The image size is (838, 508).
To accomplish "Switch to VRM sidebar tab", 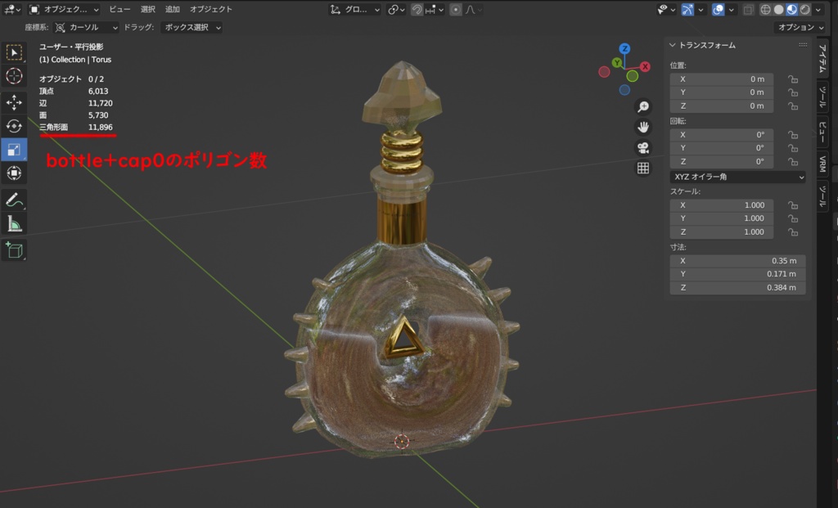I will pos(822,164).
